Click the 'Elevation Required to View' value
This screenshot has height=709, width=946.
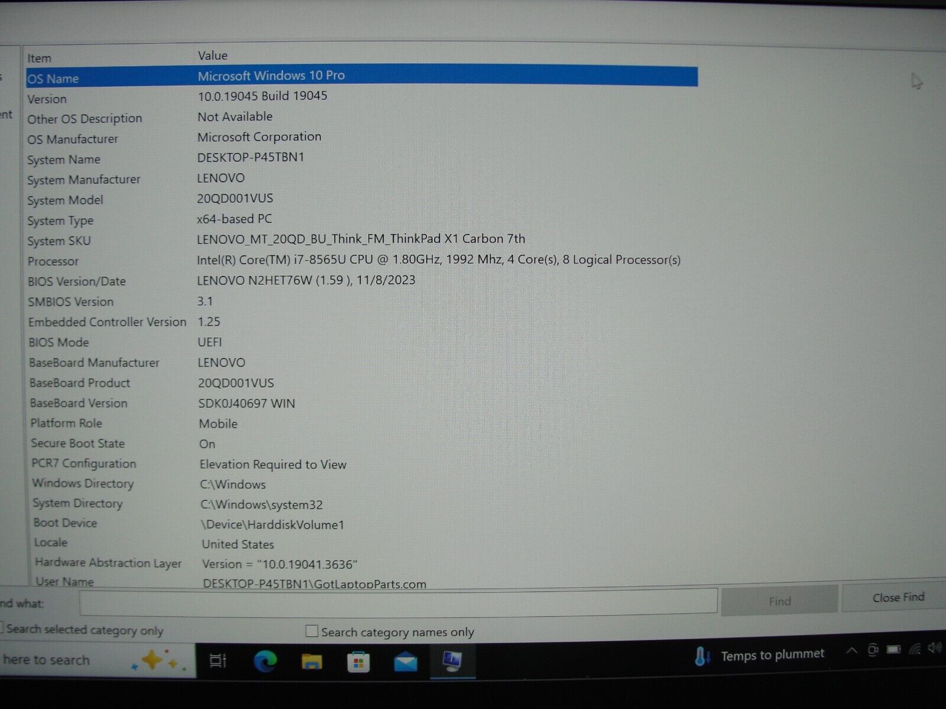point(273,464)
